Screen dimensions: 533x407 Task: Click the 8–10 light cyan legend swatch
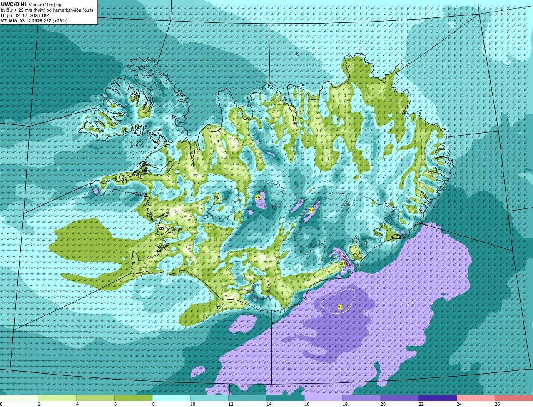pos(172,398)
